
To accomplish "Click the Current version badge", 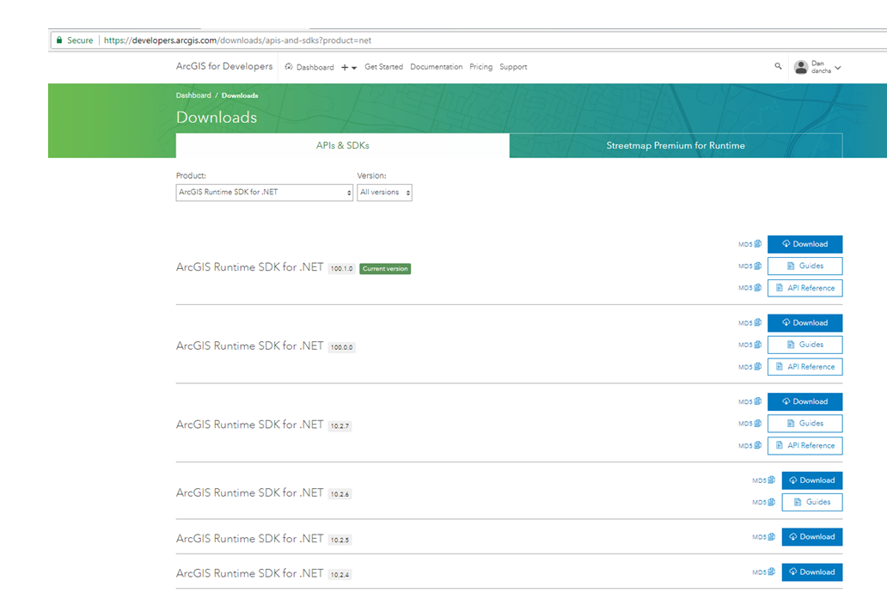I will (x=385, y=269).
